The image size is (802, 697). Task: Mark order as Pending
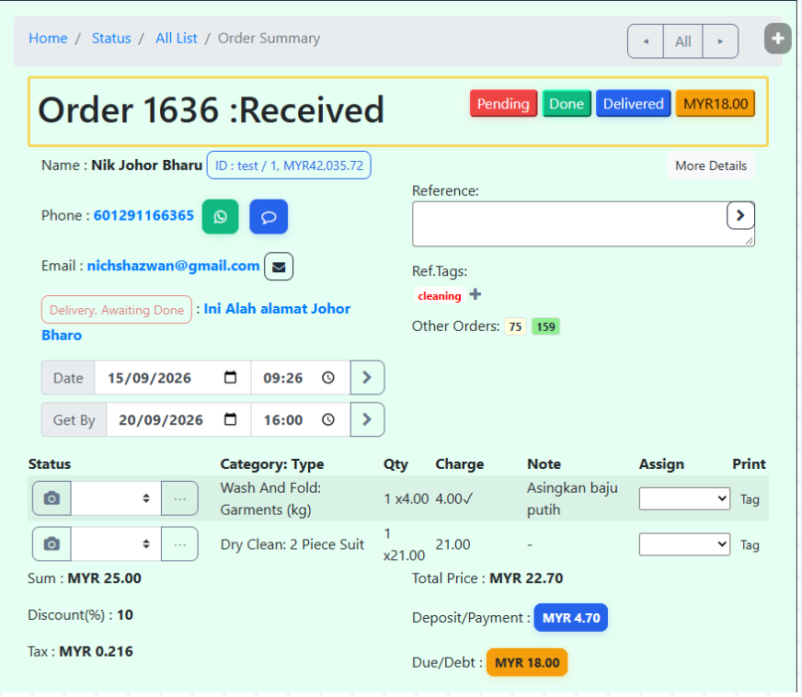[x=503, y=104]
